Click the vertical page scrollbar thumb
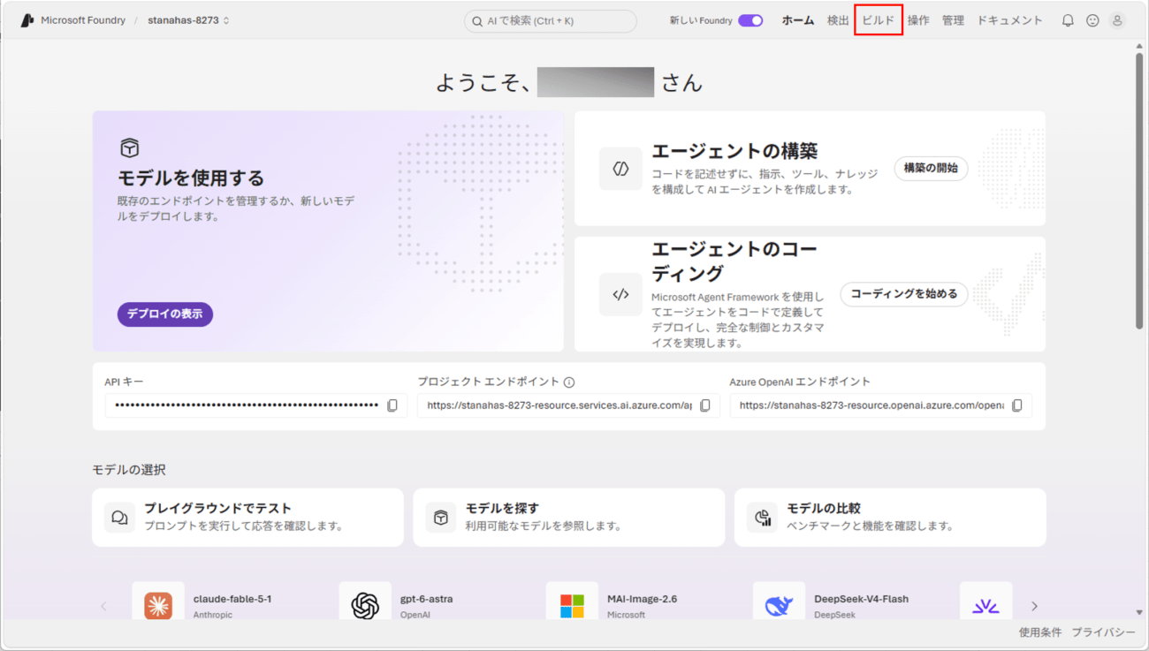Screen dimensions: 1149x651 [1139, 192]
